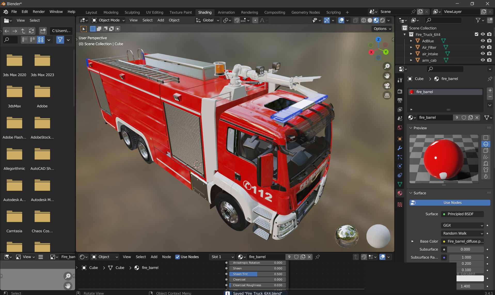Adjust the Sheen Tint slider
The width and height of the screenshot is (495, 295).
257,274
